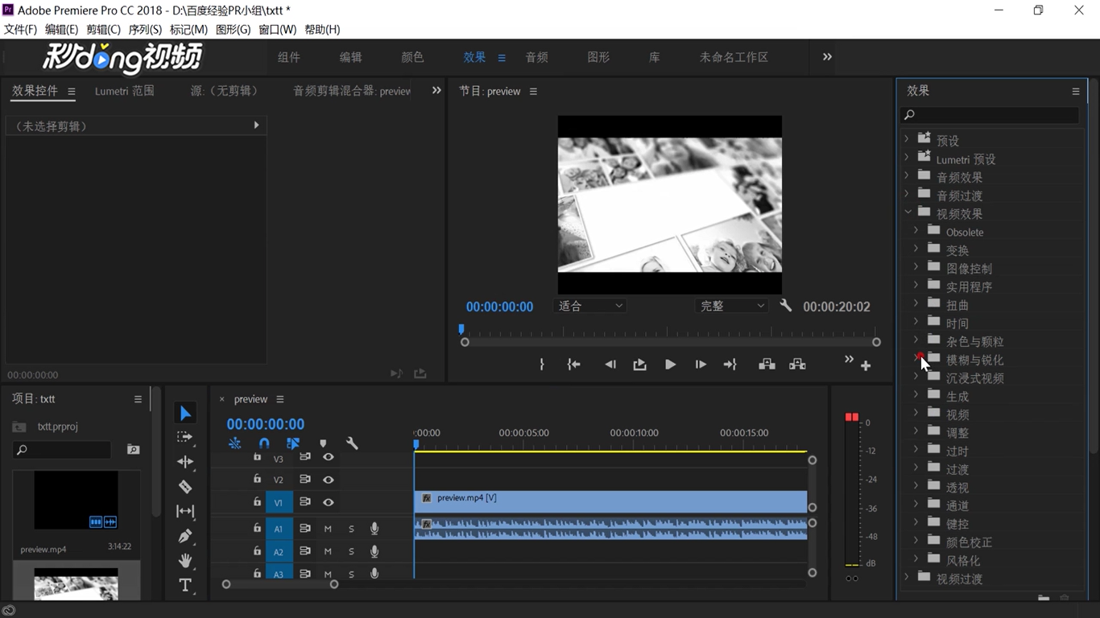
Task: Click the Program Monitor playhead marker
Action: coord(461,329)
